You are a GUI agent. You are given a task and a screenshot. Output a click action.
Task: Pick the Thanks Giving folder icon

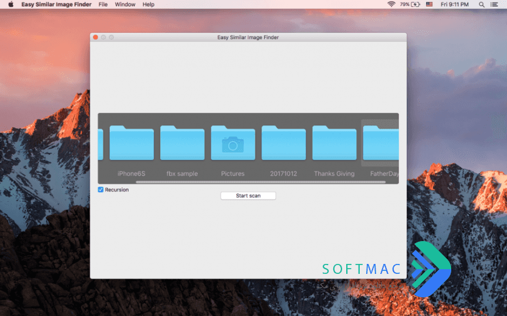[334, 143]
